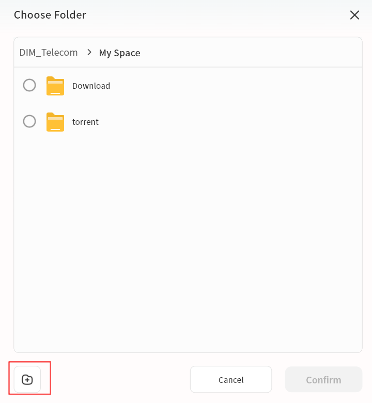
Task: Click empty space in the torrent row
Action: [x=233, y=122]
